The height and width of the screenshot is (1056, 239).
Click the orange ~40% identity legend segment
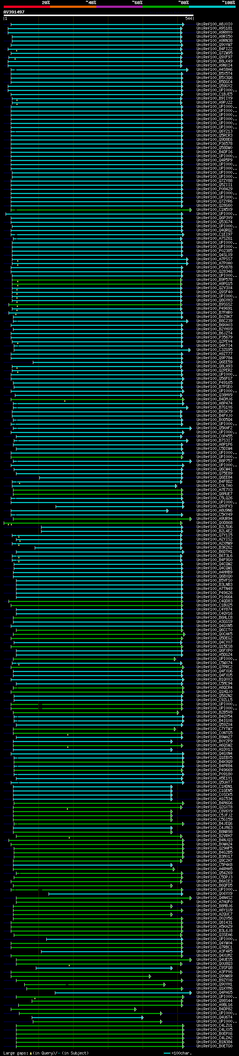point(73,7)
